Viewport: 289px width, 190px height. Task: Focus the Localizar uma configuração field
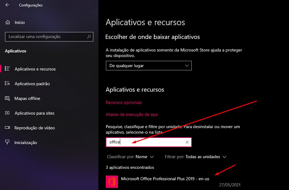click(x=49, y=36)
